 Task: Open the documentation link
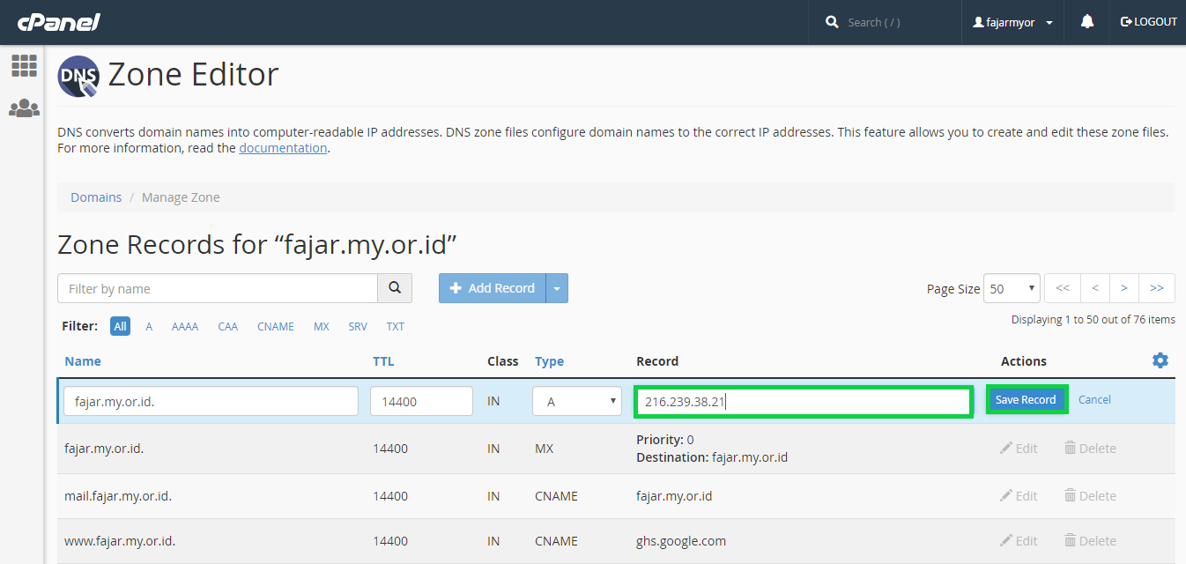coord(283,148)
